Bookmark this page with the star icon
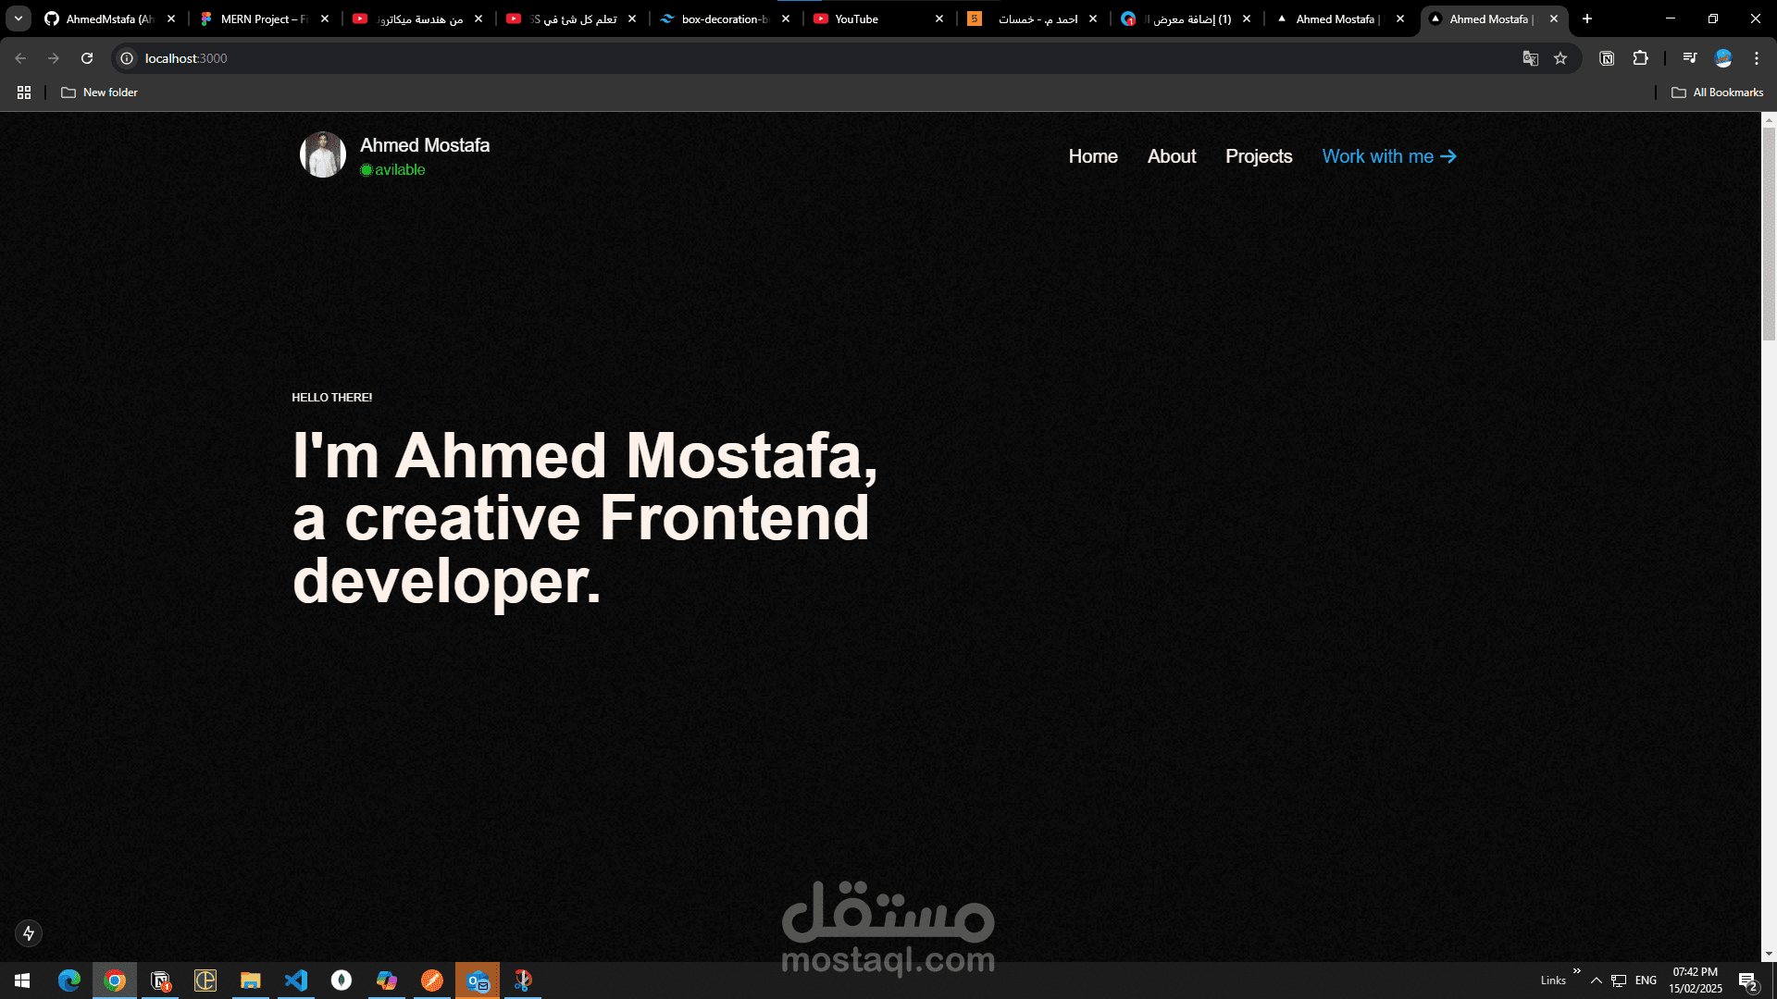 pos(1560,58)
